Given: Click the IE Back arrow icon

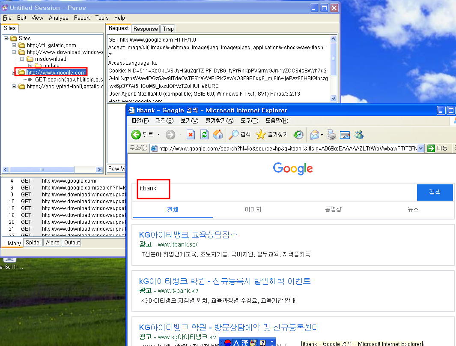Looking at the screenshot, I should (x=136, y=135).
